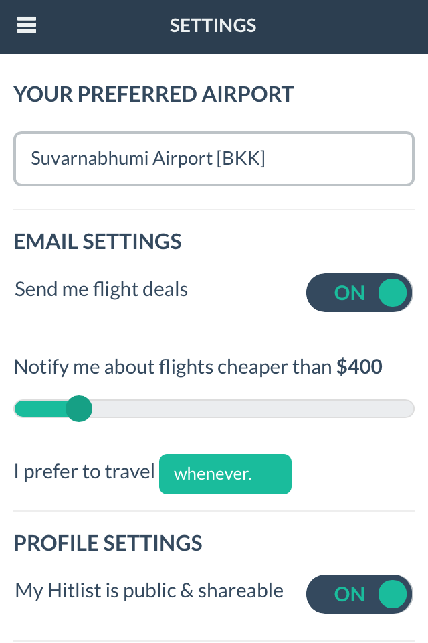The image size is (428, 643).
Task: Click the "Send me flight deals" label
Action: coord(101,289)
